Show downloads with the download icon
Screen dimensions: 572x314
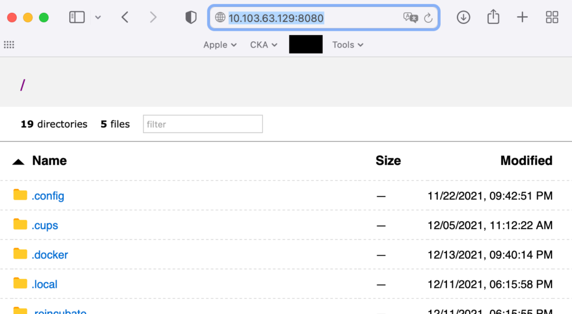463,17
